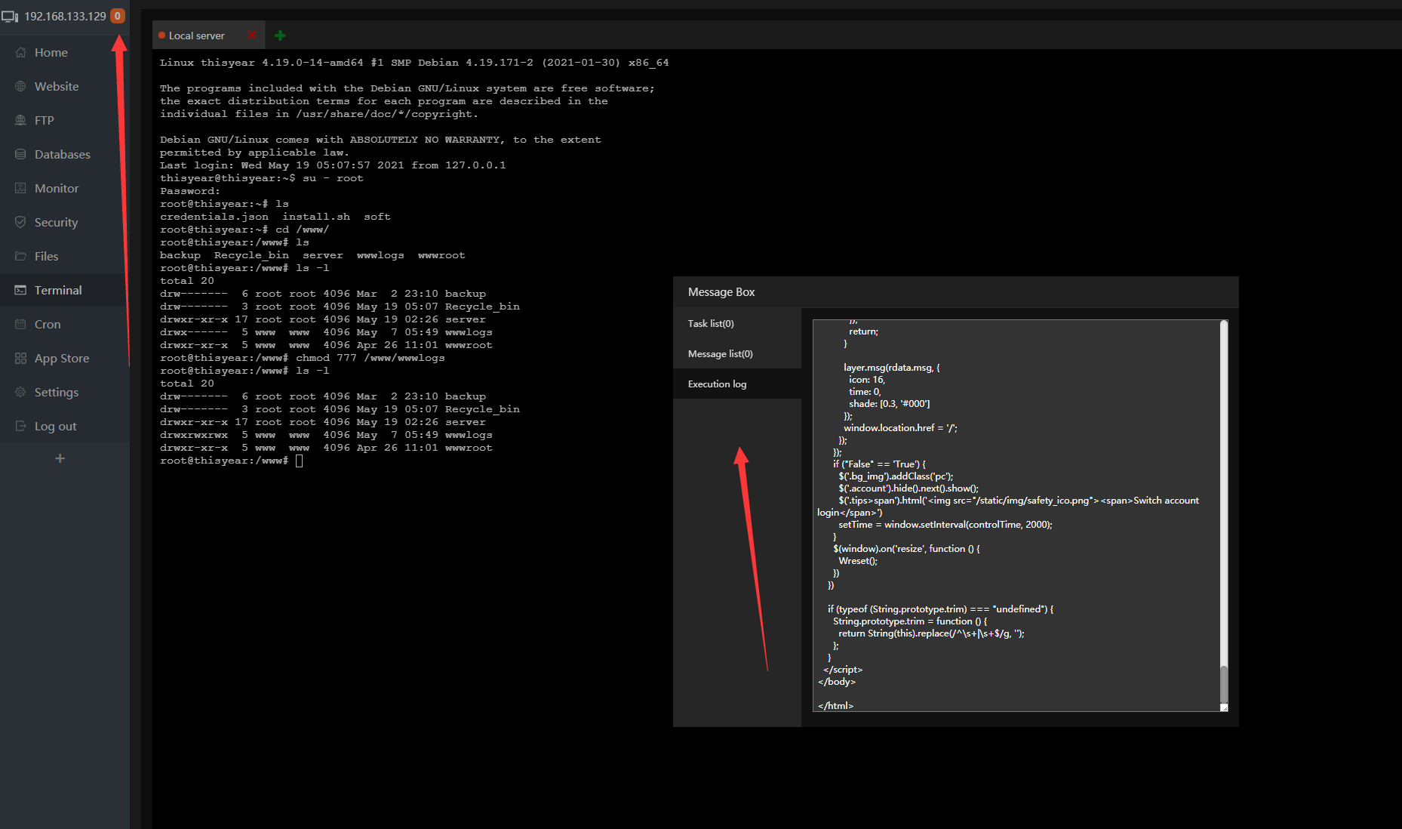Open Website section via globe icon

pyautogui.click(x=20, y=87)
